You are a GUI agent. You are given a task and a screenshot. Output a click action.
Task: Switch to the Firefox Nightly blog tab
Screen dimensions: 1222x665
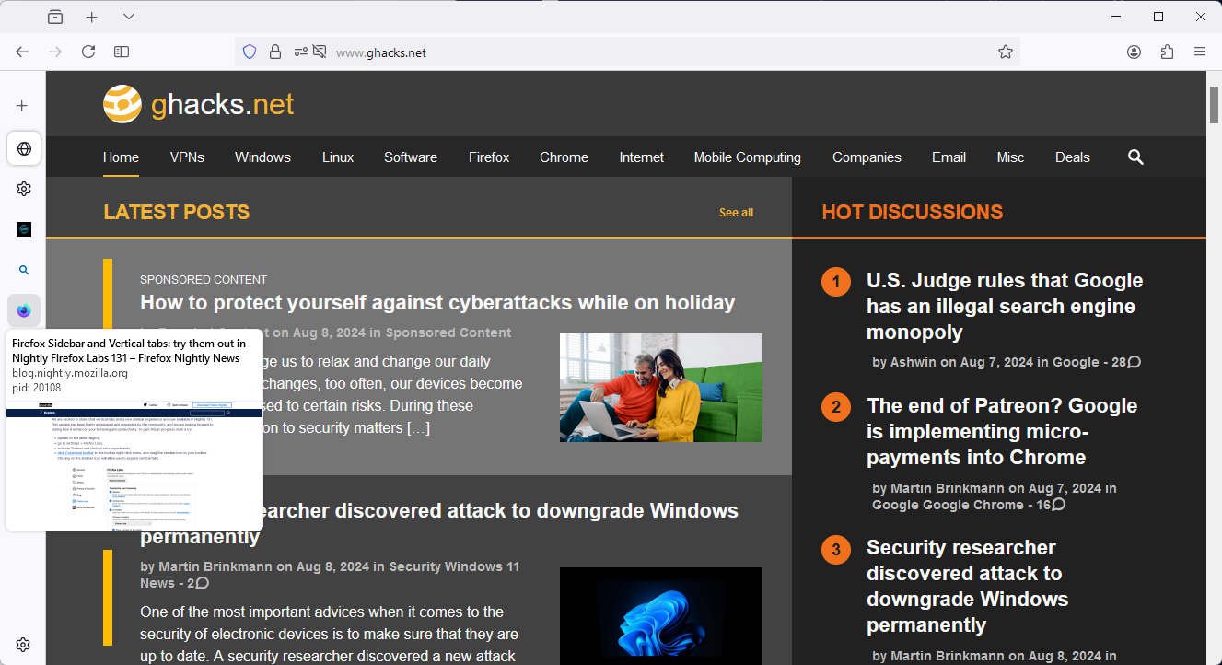tap(24, 310)
